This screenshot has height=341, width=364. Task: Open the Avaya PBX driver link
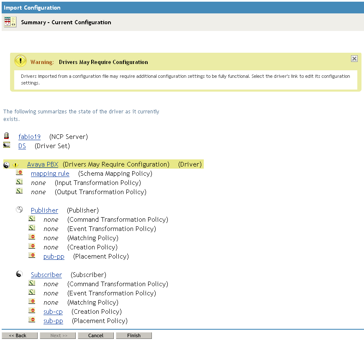click(43, 164)
